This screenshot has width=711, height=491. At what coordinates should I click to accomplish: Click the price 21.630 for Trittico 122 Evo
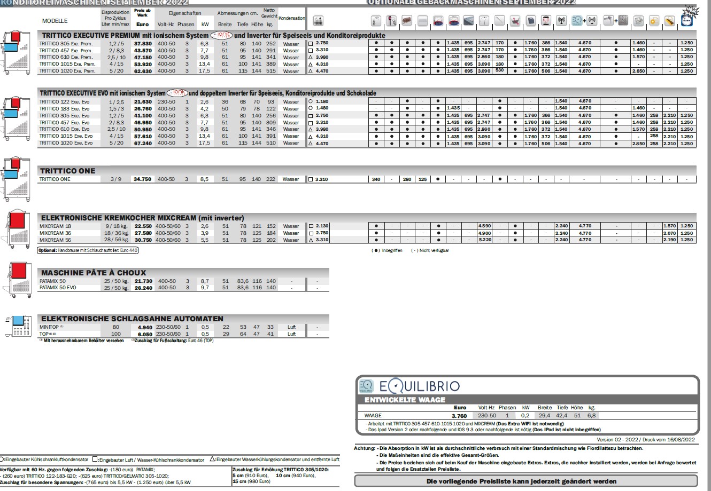coord(143,101)
